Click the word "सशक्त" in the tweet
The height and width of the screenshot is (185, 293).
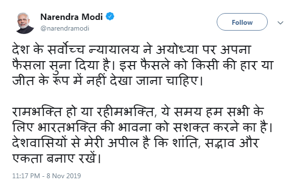point(191,127)
